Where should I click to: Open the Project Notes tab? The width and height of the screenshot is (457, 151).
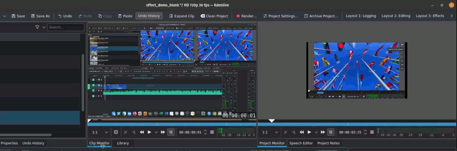point(329,143)
